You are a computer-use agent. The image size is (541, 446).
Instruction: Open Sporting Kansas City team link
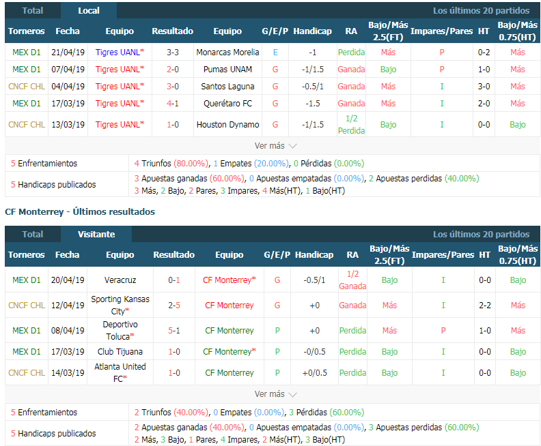pos(120,305)
